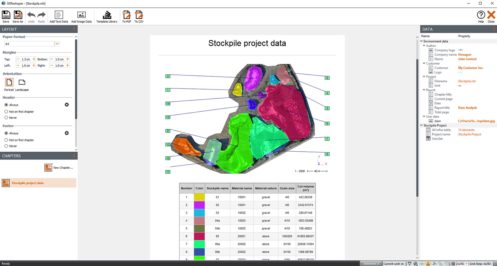Click the Save As toolbar icon

[x=18, y=16]
